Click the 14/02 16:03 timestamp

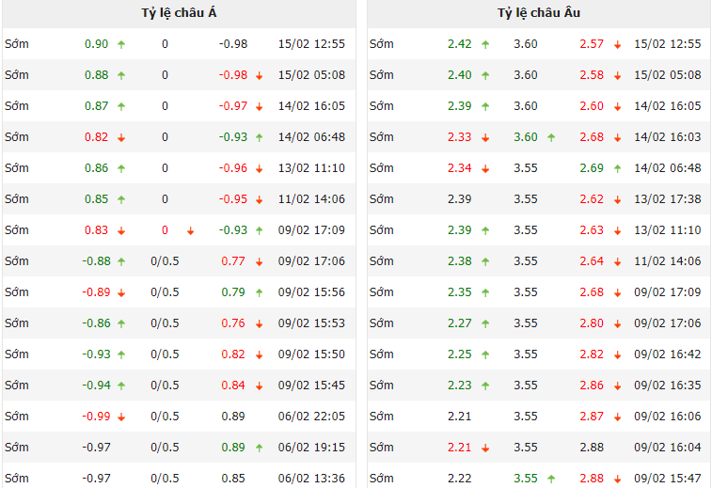[667, 137]
